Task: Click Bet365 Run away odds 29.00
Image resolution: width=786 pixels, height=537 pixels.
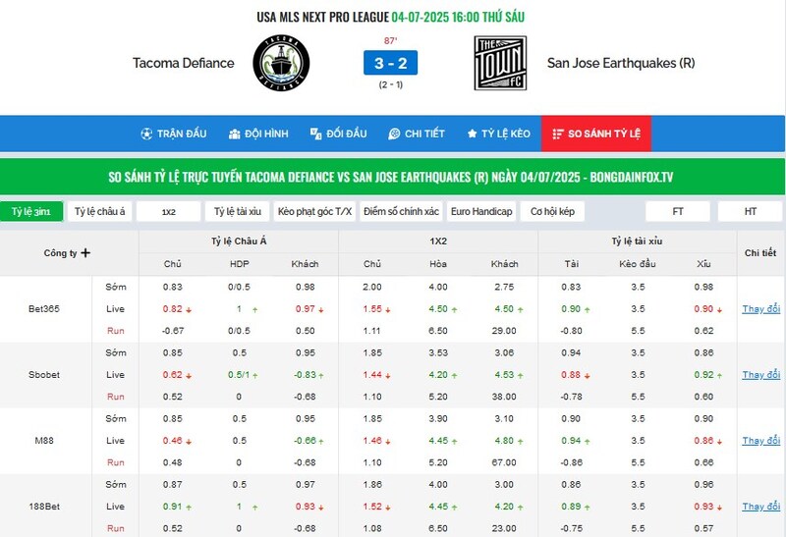Action: [504, 331]
